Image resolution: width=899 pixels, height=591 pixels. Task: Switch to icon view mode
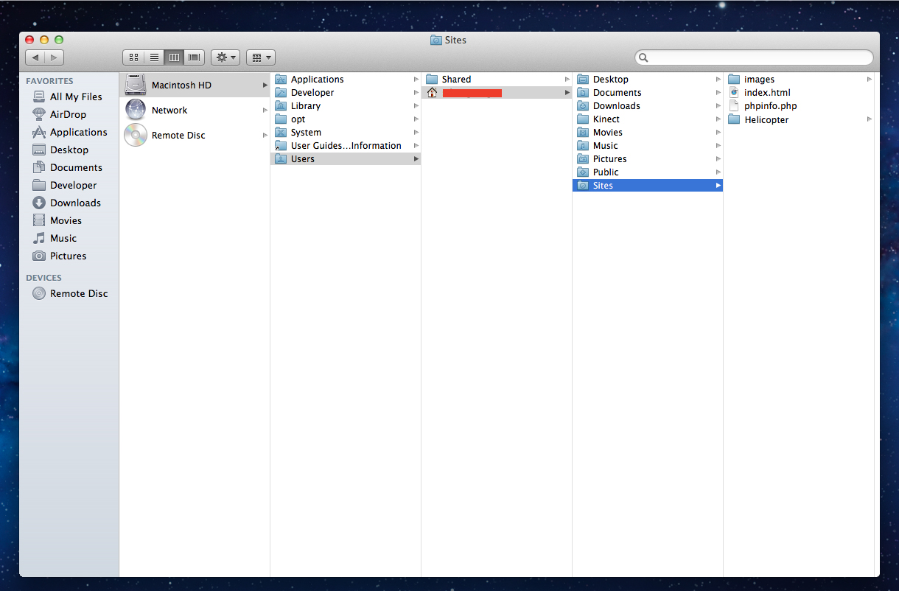coord(133,57)
